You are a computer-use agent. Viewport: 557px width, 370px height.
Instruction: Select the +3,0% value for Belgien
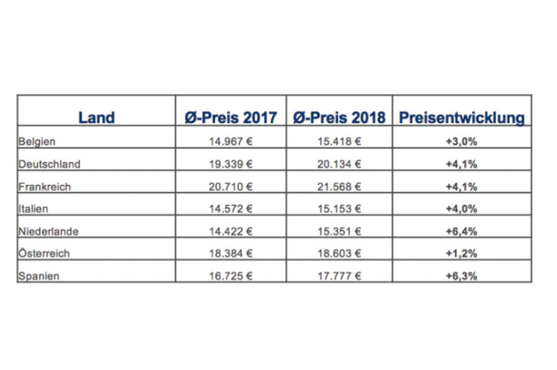462,142
